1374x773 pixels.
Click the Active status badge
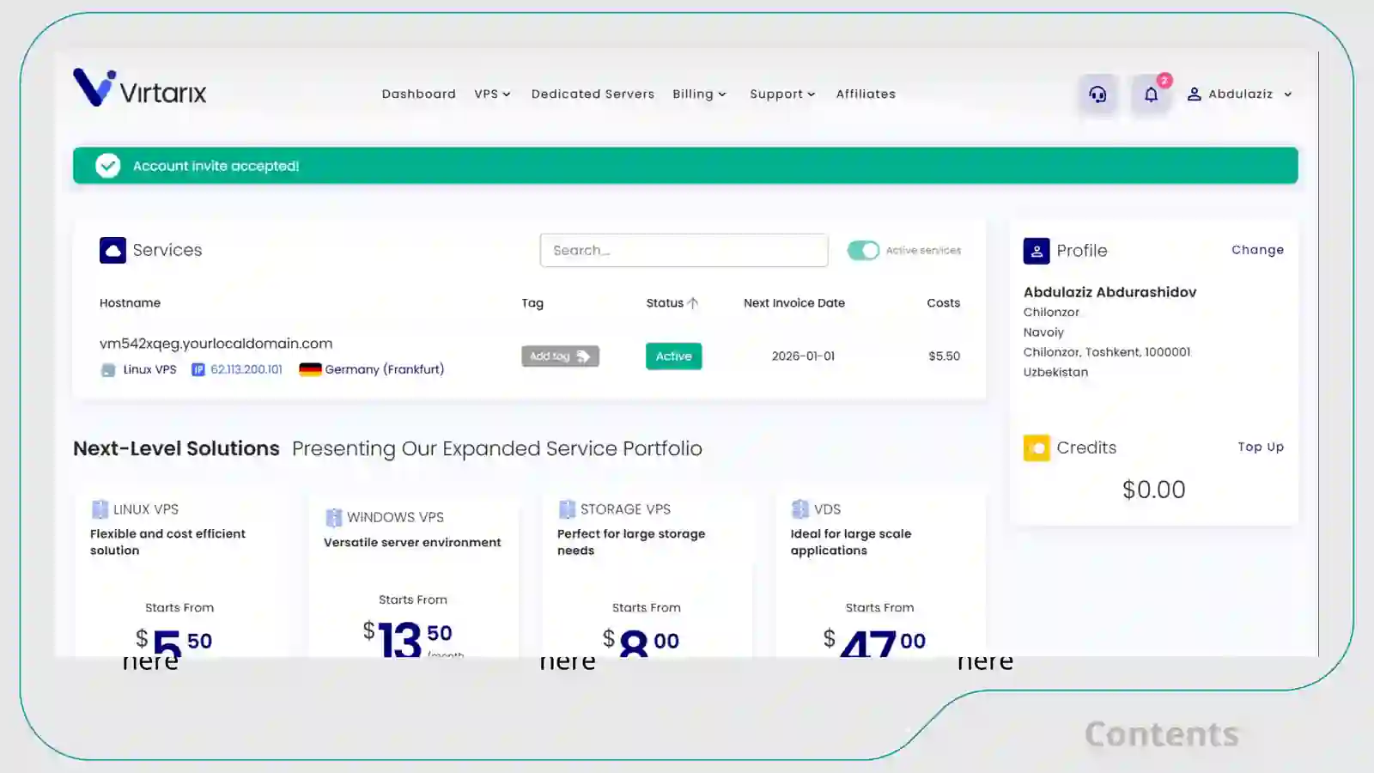coord(673,356)
